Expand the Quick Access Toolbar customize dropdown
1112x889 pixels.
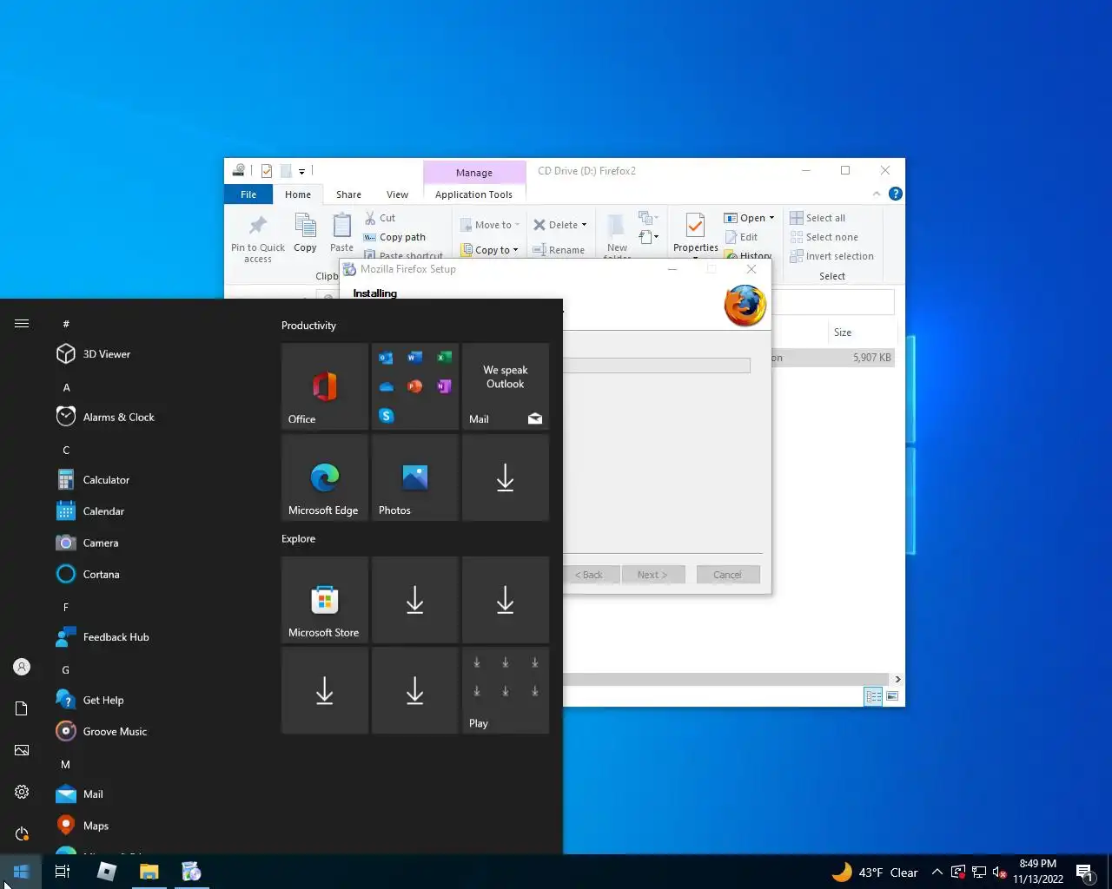(x=302, y=171)
